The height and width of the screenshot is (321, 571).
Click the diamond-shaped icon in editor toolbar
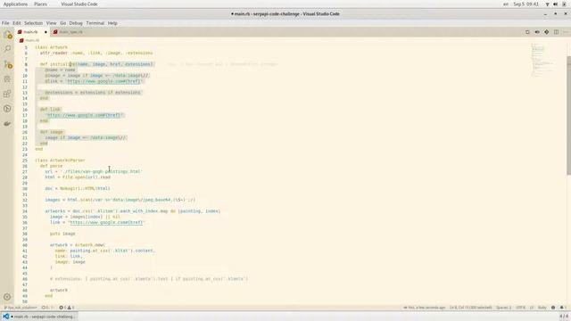547,32
